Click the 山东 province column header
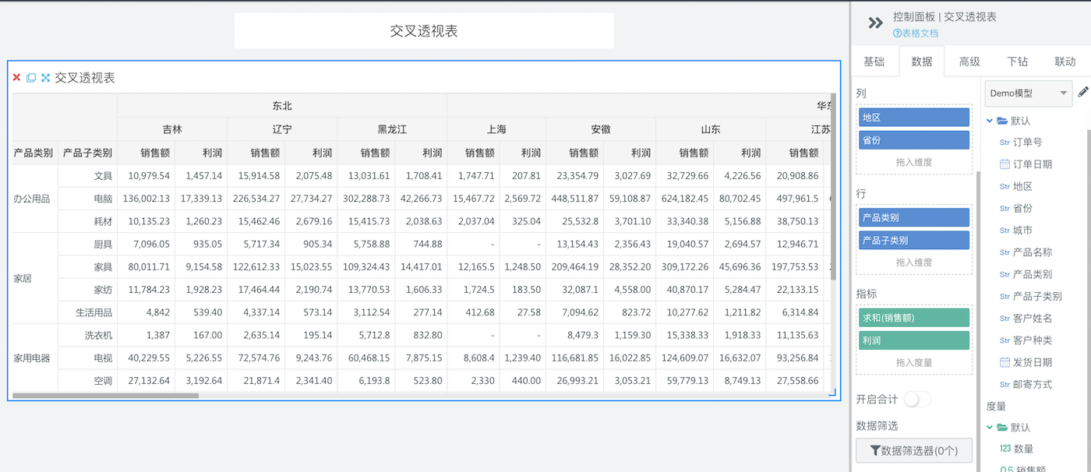The width and height of the screenshot is (1091, 472). click(711, 129)
